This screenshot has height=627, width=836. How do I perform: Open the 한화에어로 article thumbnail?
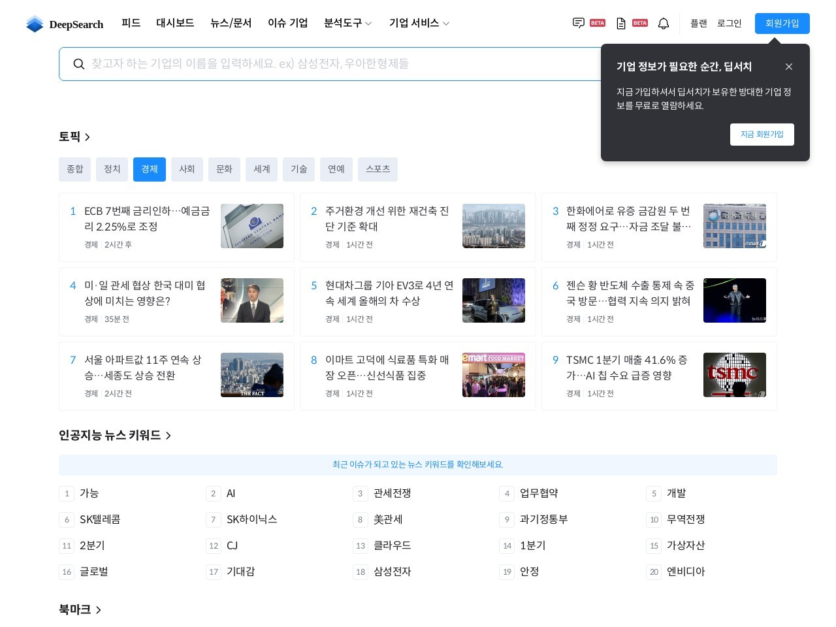[735, 226]
